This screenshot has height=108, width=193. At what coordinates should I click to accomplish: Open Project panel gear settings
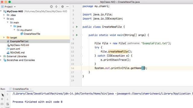click(x=62, y=7)
